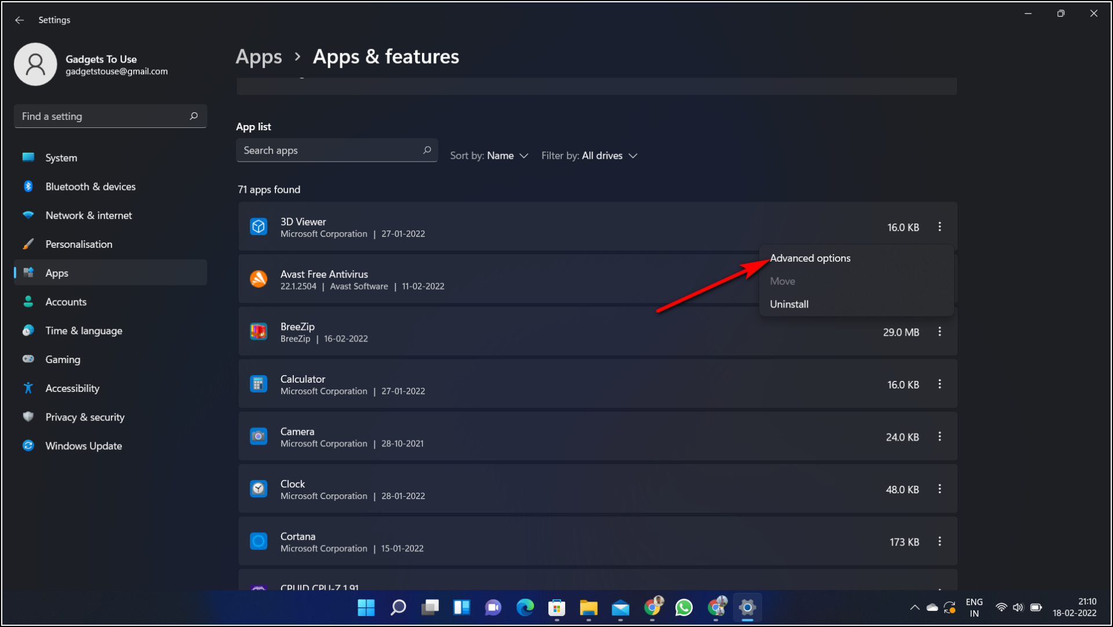Open the Microsoft Store from taskbar
Image resolution: width=1113 pixels, height=627 pixels.
[x=557, y=607]
